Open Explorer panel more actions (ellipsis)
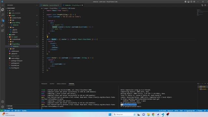Viewport: 208px width, 117px height. (x=37, y=5)
